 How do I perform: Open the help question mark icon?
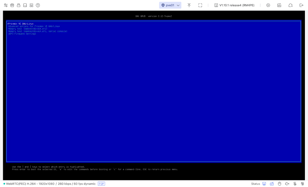point(38,5)
